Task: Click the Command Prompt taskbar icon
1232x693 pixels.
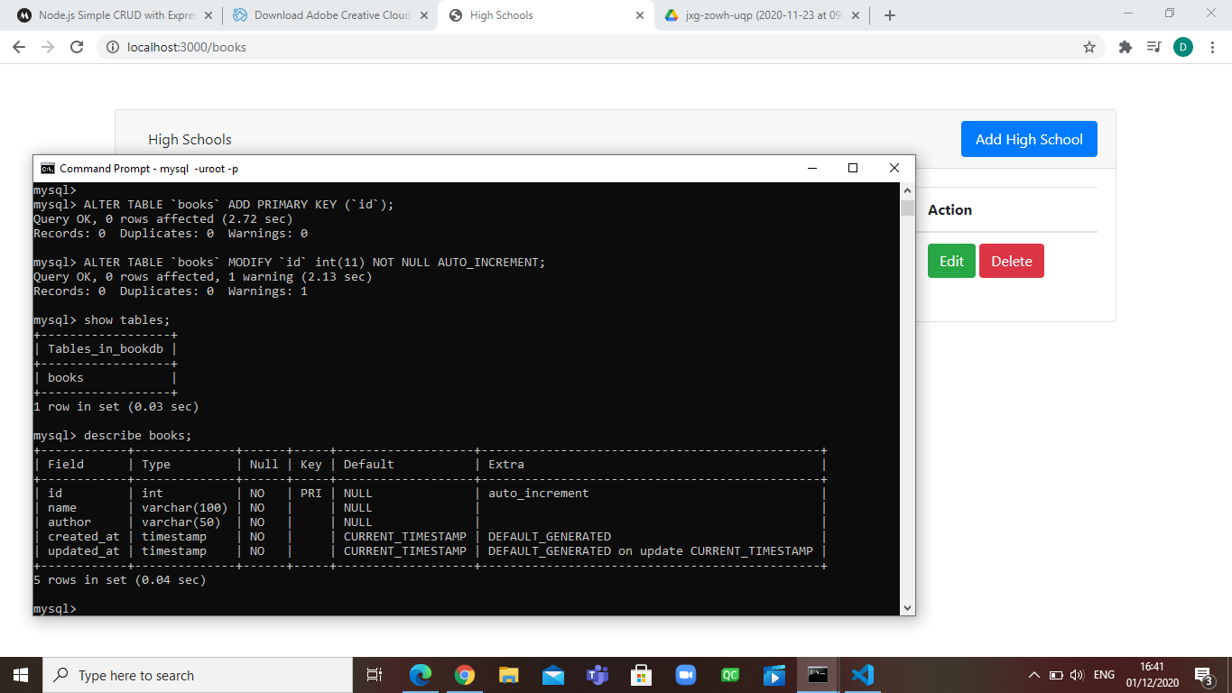Action: (818, 675)
